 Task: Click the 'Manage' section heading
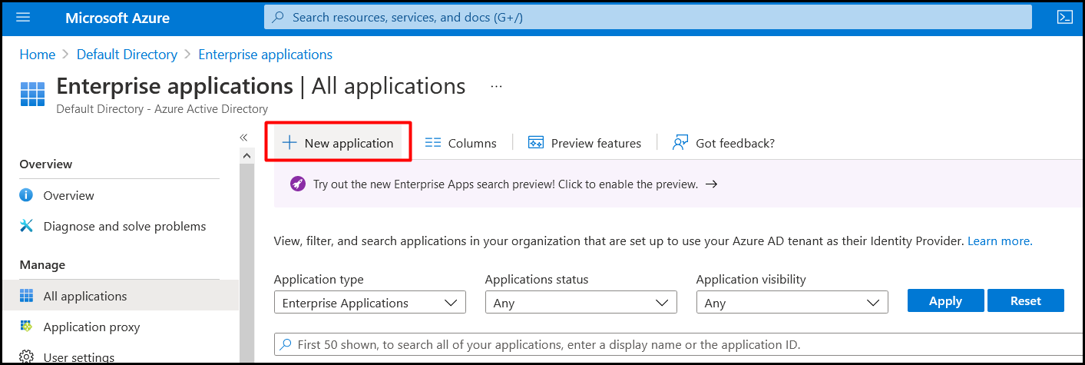coord(42,264)
